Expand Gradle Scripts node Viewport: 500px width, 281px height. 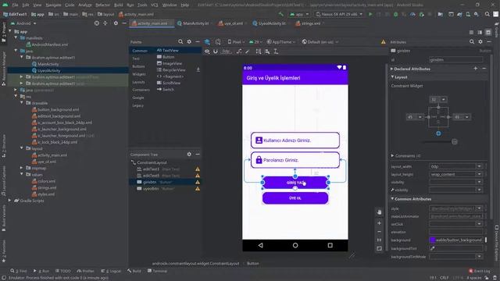tap(9, 201)
